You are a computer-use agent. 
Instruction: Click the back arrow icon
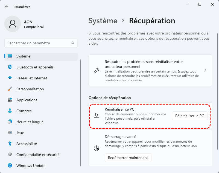(x=7, y=7)
